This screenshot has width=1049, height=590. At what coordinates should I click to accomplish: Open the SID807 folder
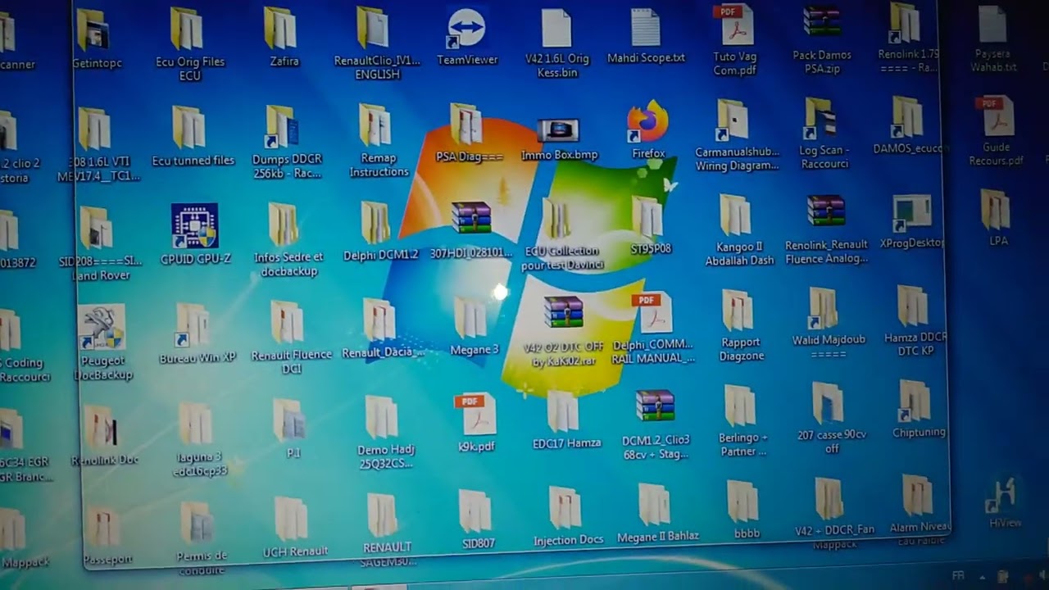coord(475,511)
